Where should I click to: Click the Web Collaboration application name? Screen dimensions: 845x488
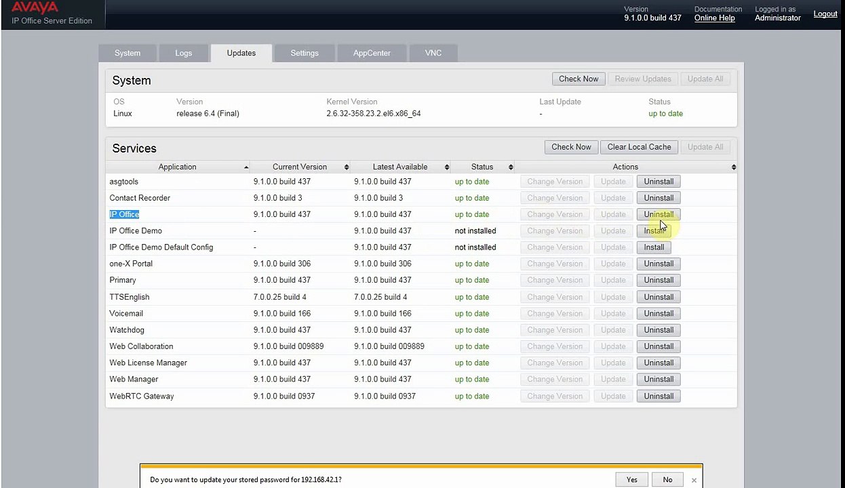pos(141,346)
